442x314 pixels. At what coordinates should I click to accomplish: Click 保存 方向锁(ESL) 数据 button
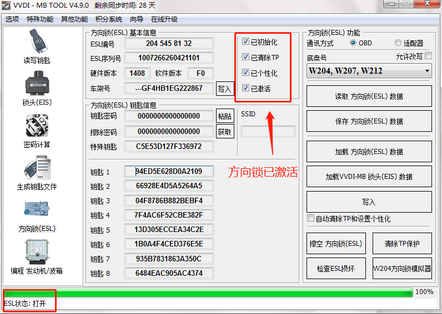coord(369,121)
